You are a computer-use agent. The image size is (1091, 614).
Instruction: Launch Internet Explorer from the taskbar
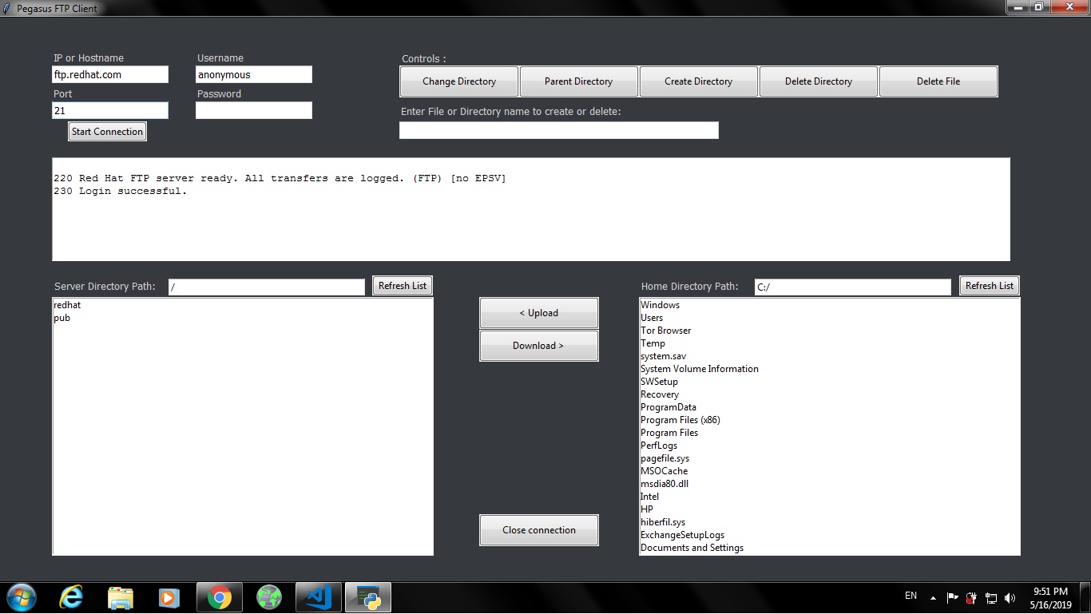[70, 597]
